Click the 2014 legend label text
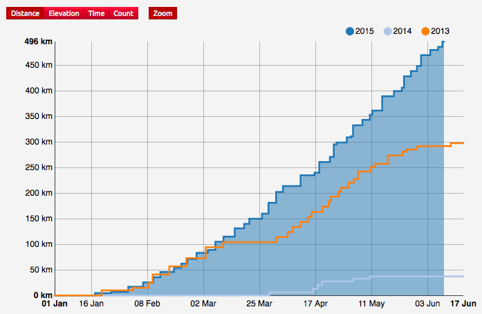This screenshot has width=482, height=314. click(x=402, y=30)
